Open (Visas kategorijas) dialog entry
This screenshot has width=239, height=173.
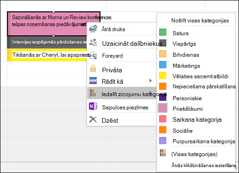[x=194, y=154]
